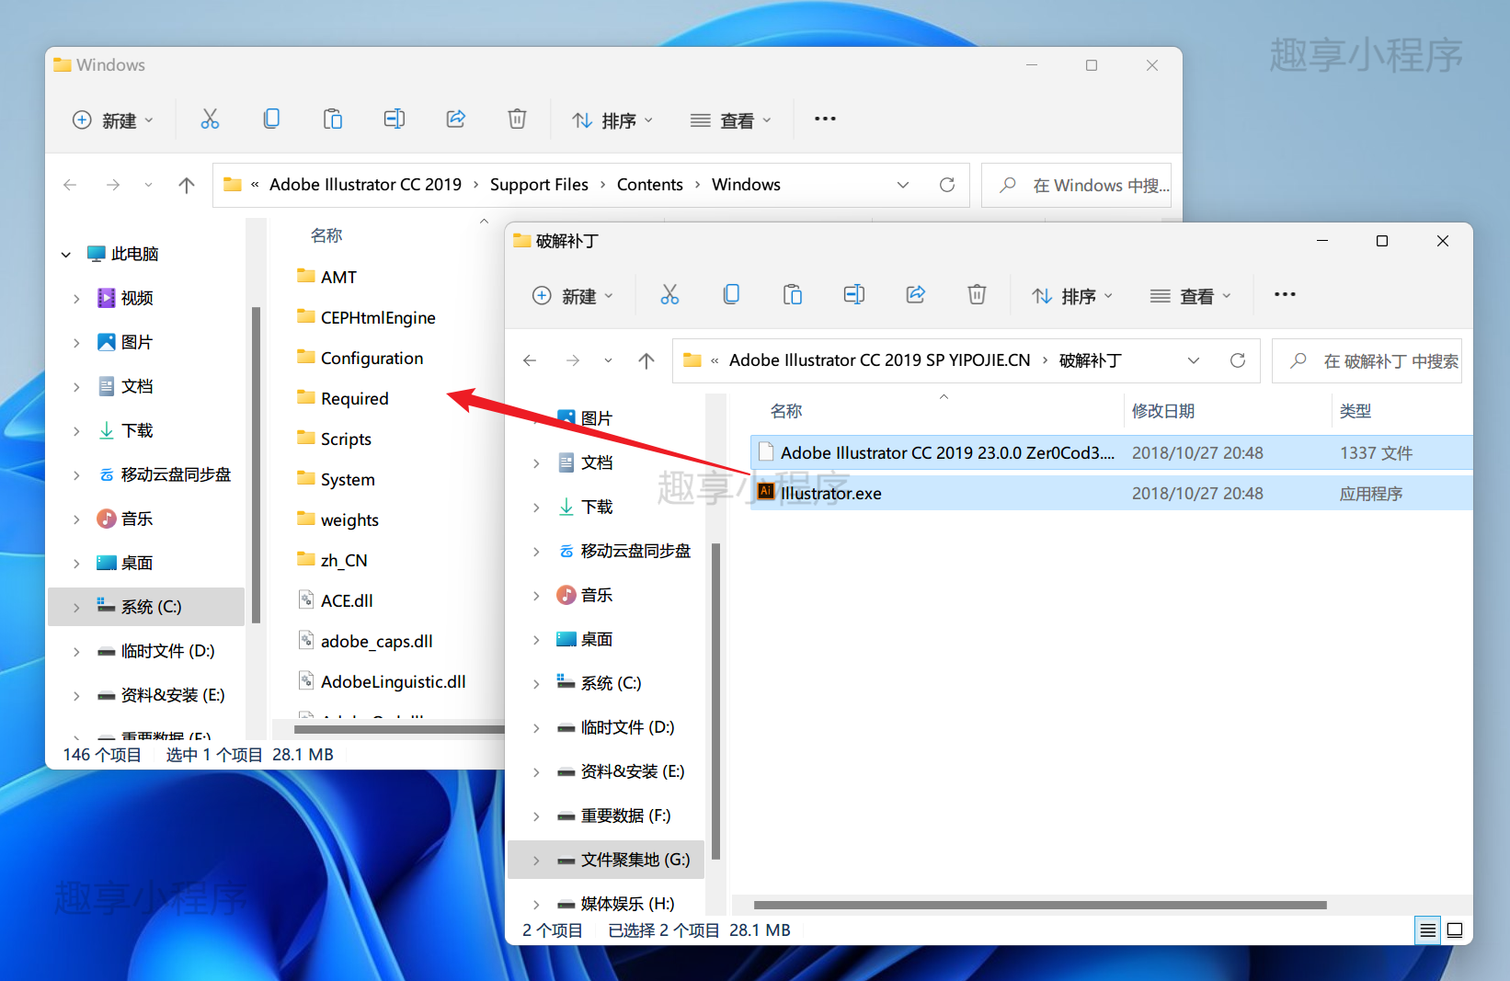This screenshot has width=1510, height=981.
Task: Select 系统 (C:) in Windows window sidebar
Action: (146, 607)
